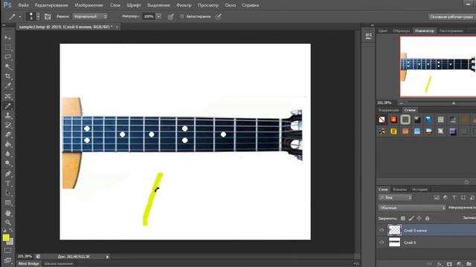Click the opacity value field

click(149, 16)
